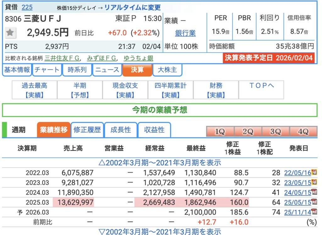Jump to 現金収支【実績】 section
Screen dimensions: 322x235
pos(125,90)
